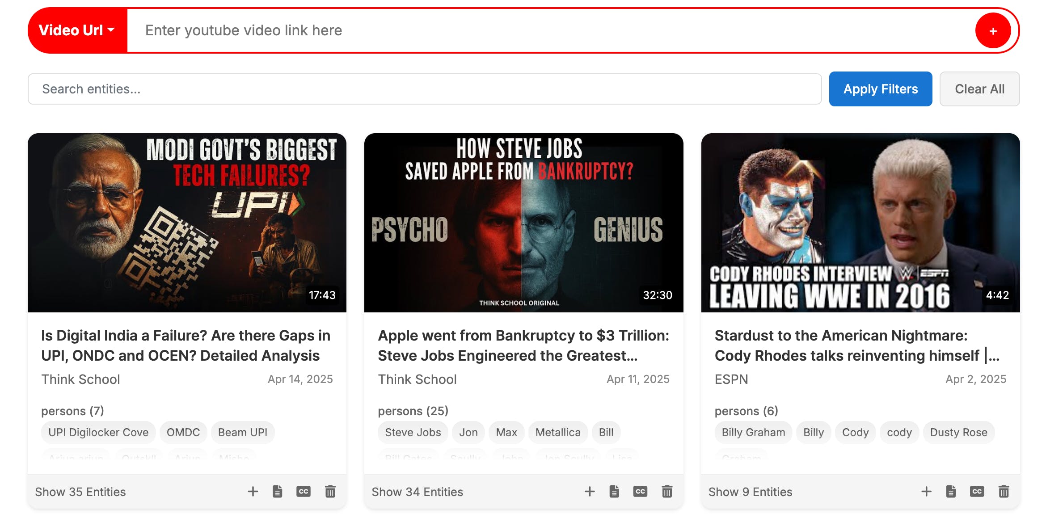The width and height of the screenshot is (1046, 522).
Task: Toggle the Billy Graham person tag
Action: [x=753, y=432]
